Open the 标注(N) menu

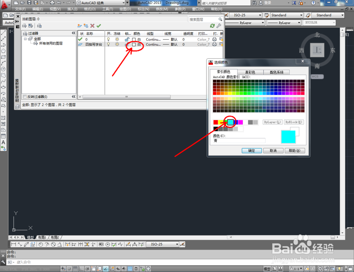(143, 9)
